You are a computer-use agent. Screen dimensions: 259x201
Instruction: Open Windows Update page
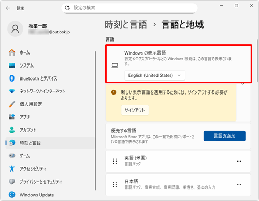50,195
